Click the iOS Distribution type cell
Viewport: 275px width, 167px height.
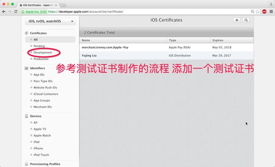[x=179, y=55]
